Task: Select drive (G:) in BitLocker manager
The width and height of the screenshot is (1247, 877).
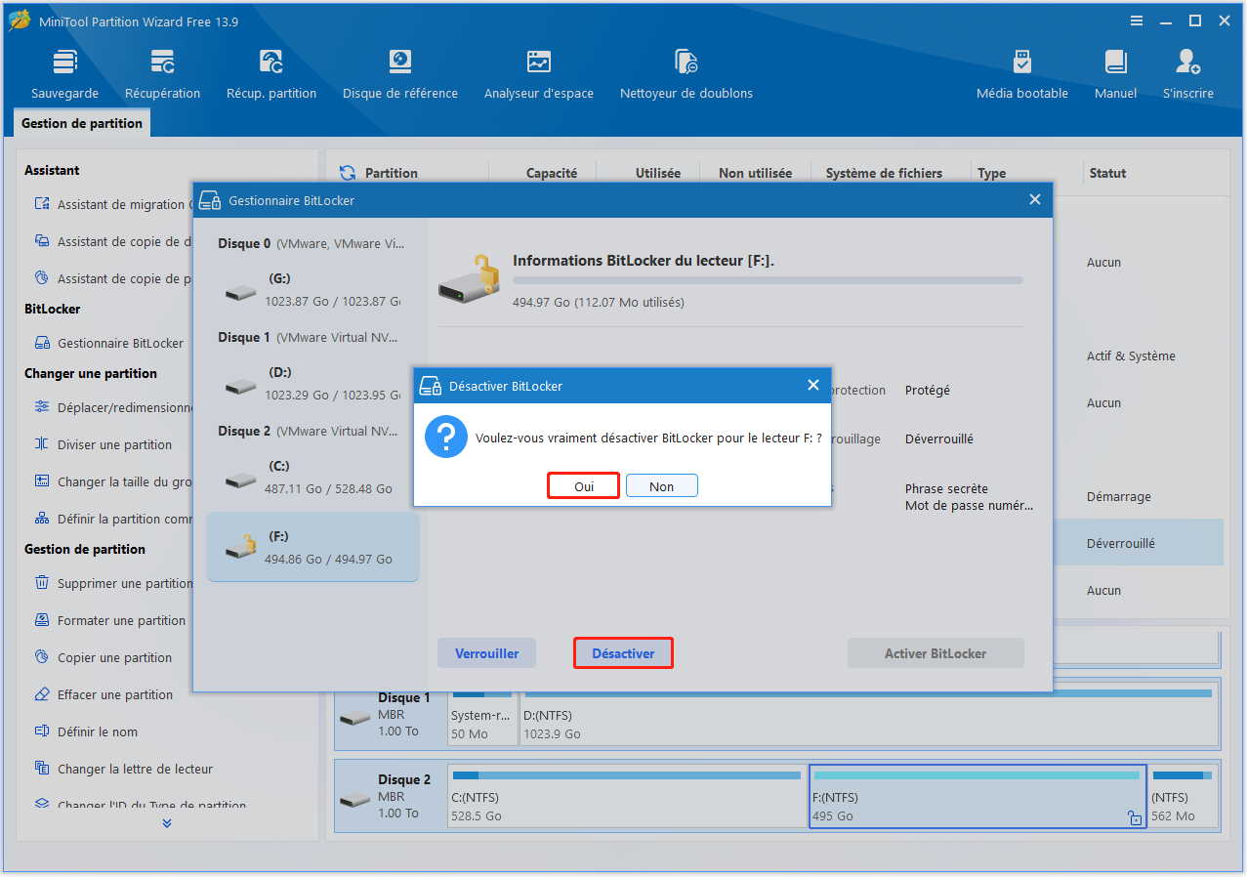Action: click(312, 290)
